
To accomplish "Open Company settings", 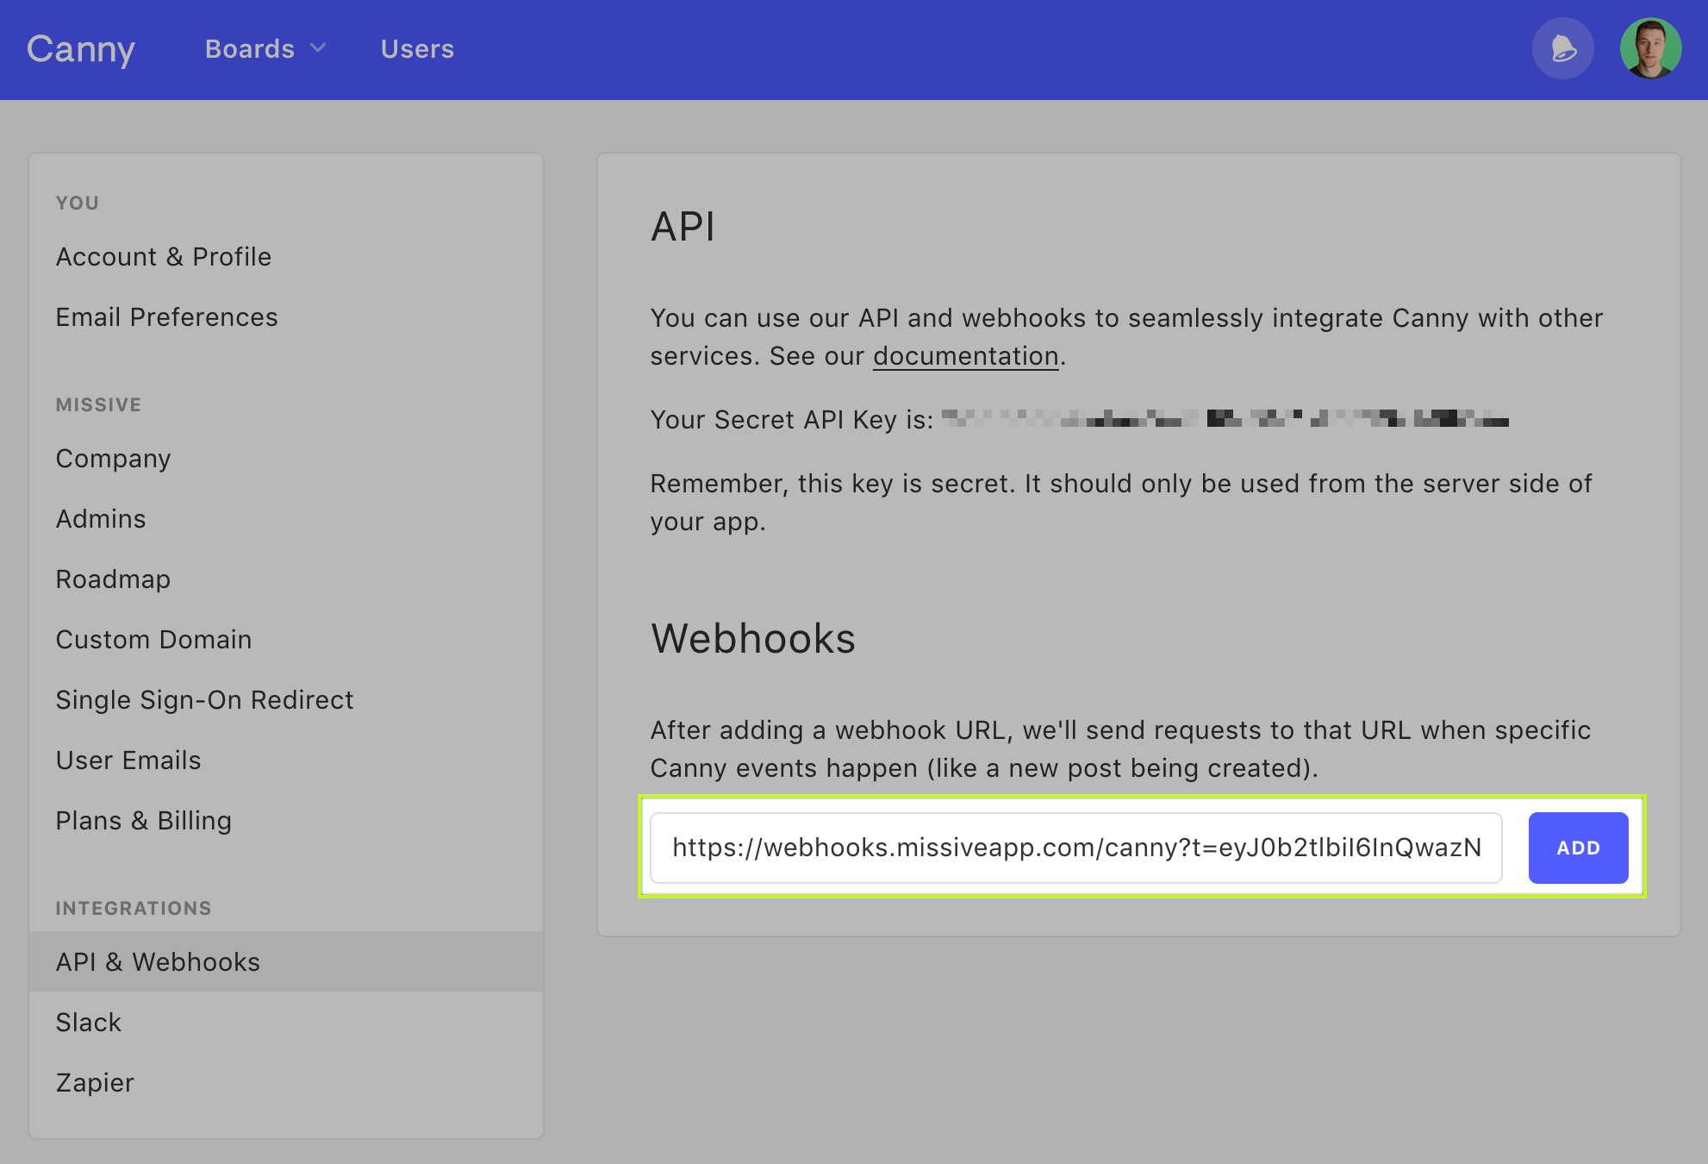I will coord(114,459).
